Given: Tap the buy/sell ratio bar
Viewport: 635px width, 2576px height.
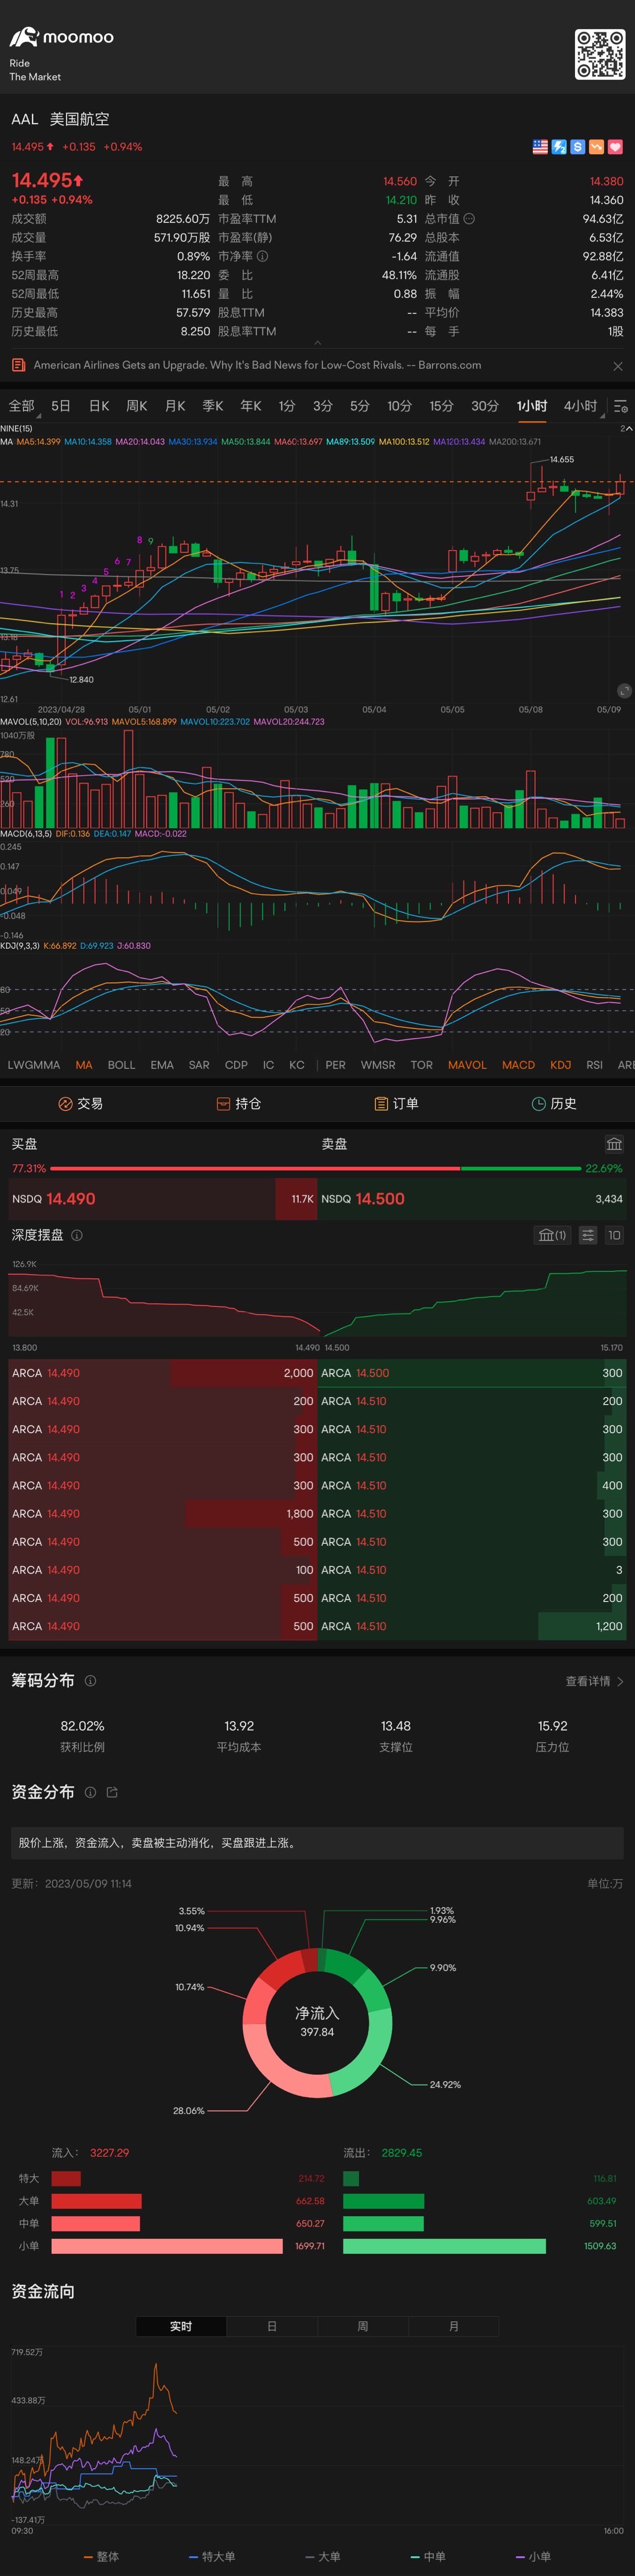Looking at the screenshot, I should pos(317,1168).
